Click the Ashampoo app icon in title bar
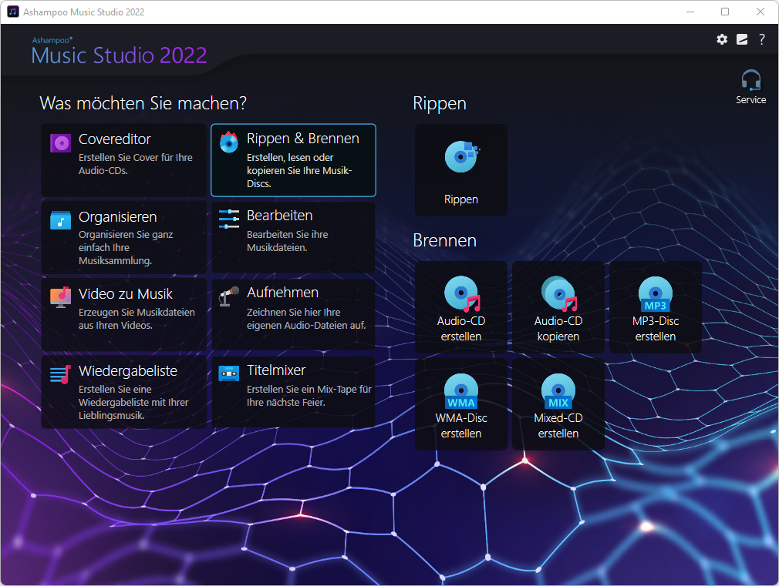This screenshot has width=779, height=586. tap(13, 12)
